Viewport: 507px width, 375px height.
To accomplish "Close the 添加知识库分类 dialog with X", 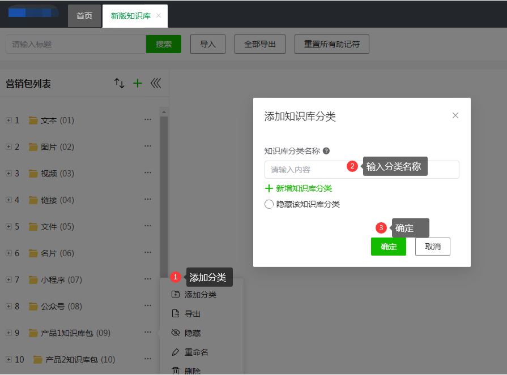I will [455, 115].
